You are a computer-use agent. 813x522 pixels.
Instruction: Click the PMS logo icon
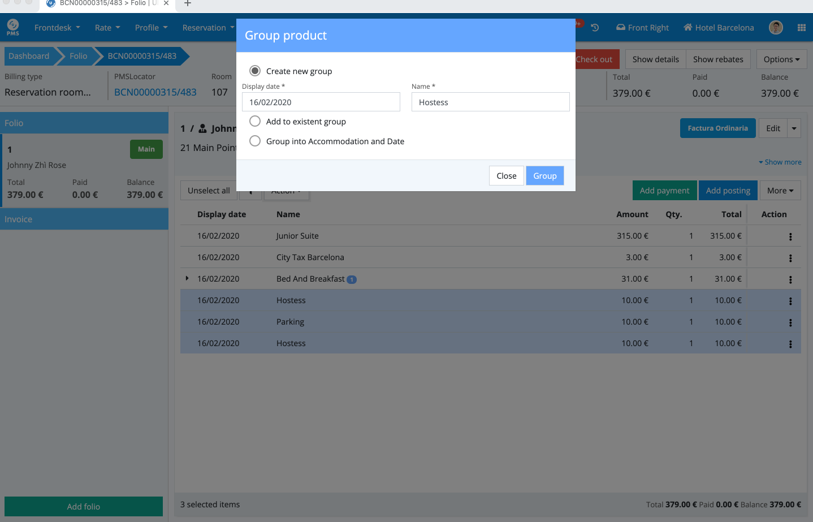pyautogui.click(x=13, y=27)
